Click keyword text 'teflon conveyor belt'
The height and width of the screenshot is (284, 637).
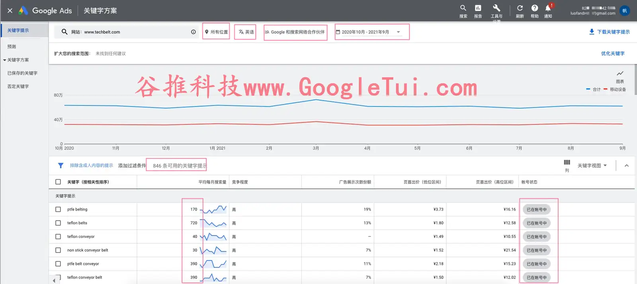[x=84, y=277]
